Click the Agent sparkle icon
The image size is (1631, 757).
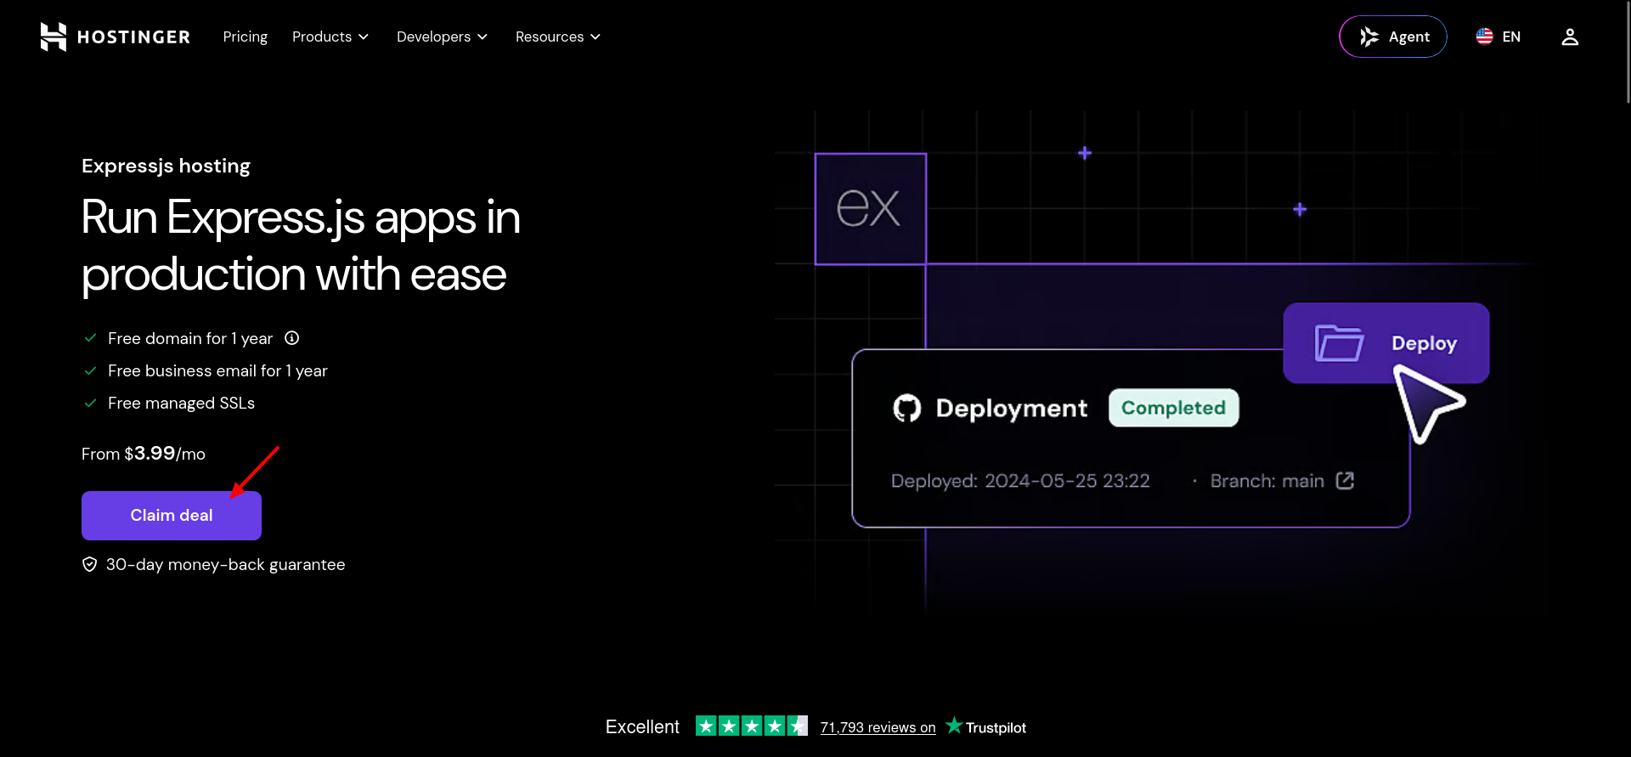tap(1369, 37)
